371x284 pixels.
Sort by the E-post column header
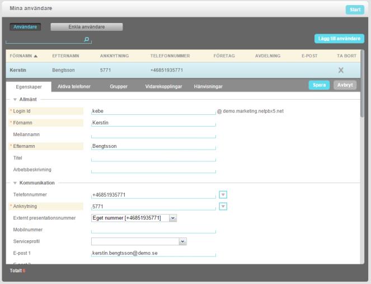309,56
